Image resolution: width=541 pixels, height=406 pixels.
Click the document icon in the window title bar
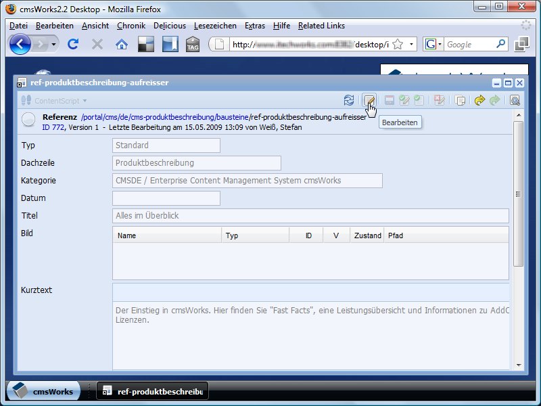point(22,83)
